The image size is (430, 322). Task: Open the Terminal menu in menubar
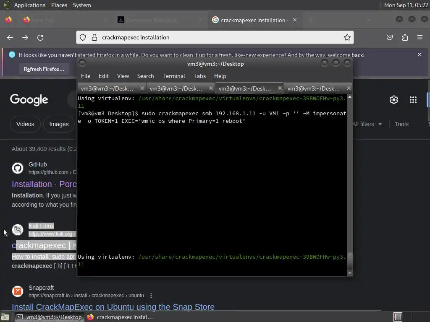[173, 76]
